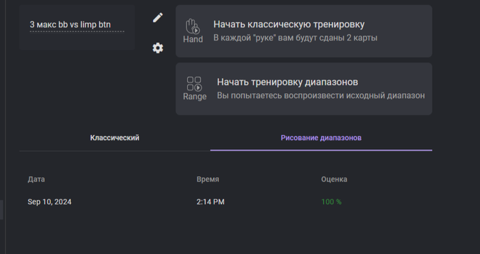Click subtitle 'В каждой руке вам будут сданы 2 карты'

296,38
